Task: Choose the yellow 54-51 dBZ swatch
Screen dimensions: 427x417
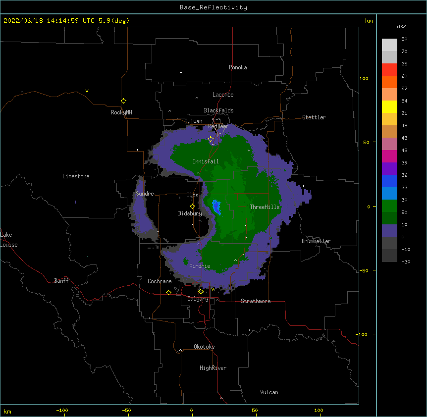Action: click(389, 106)
